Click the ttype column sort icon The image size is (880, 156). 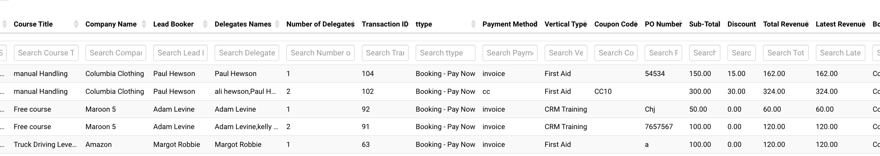(473, 24)
